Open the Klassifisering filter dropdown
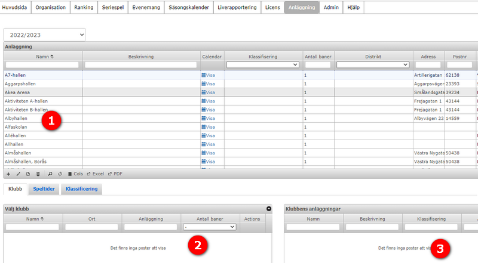 pos(262,64)
